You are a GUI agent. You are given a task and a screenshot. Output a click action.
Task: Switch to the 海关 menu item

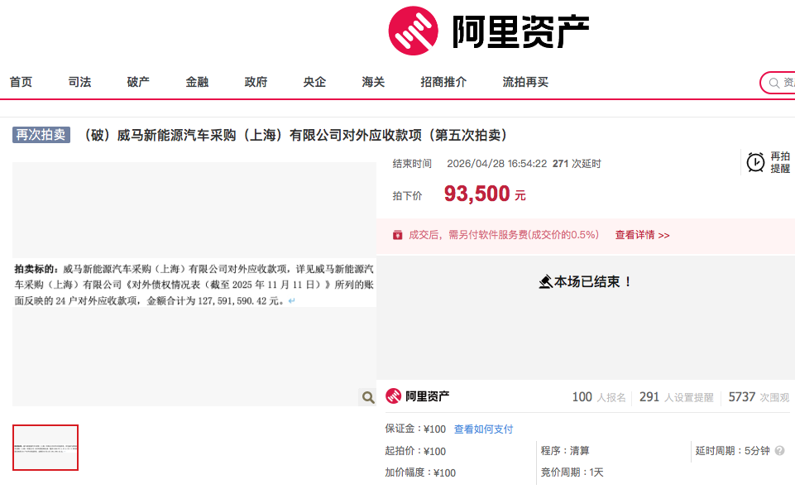pyautogui.click(x=373, y=82)
